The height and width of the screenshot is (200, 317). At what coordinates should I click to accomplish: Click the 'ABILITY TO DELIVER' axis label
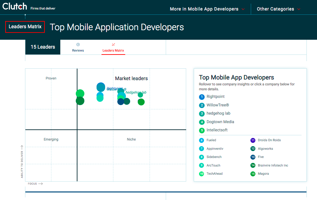[x=22, y=165]
